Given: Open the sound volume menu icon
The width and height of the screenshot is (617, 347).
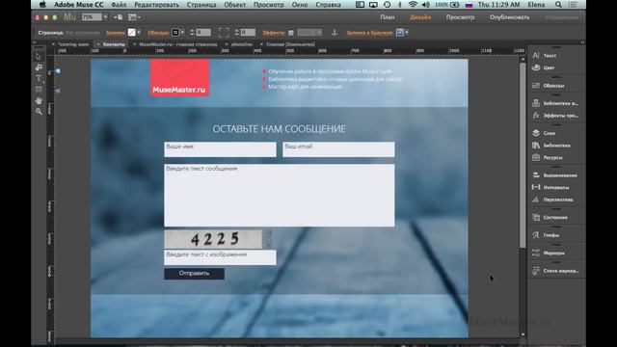Looking at the screenshot, I should [425, 5].
